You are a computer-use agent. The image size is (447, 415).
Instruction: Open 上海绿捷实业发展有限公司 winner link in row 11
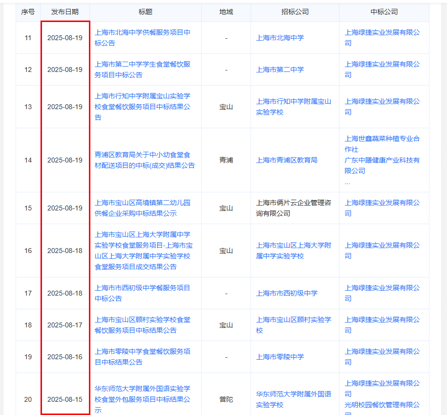point(383,38)
